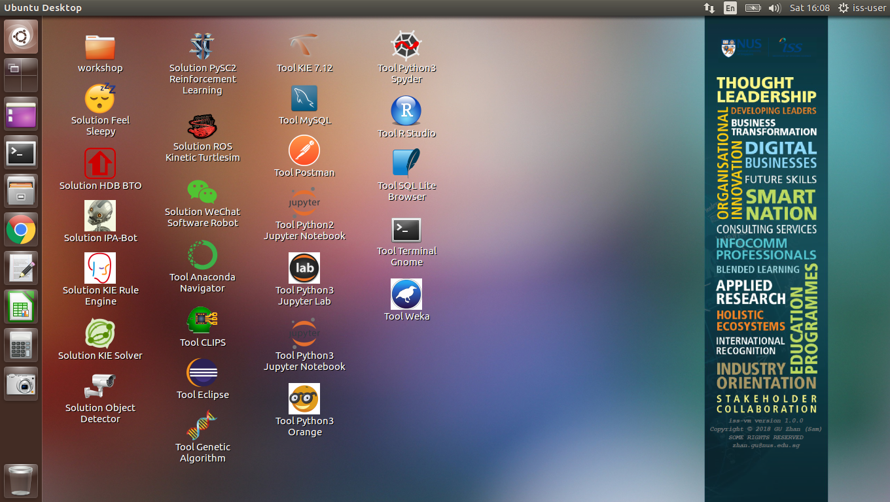Open the Trash in launcher

click(x=21, y=481)
